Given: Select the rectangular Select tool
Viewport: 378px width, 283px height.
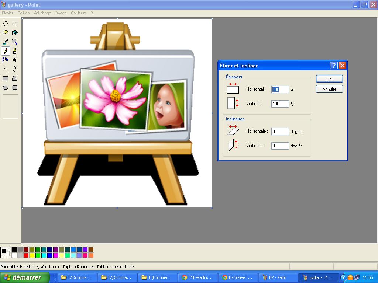Looking at the screenshot, I should point(15,23).
